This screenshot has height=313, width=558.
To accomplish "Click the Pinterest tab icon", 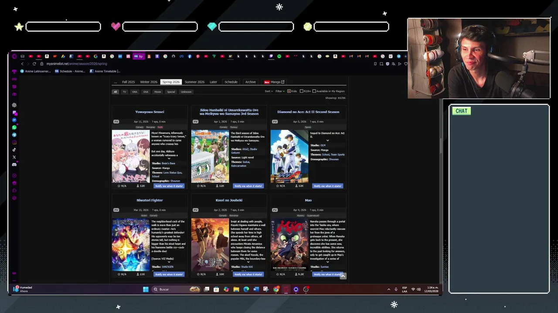I will pos(198,56).
